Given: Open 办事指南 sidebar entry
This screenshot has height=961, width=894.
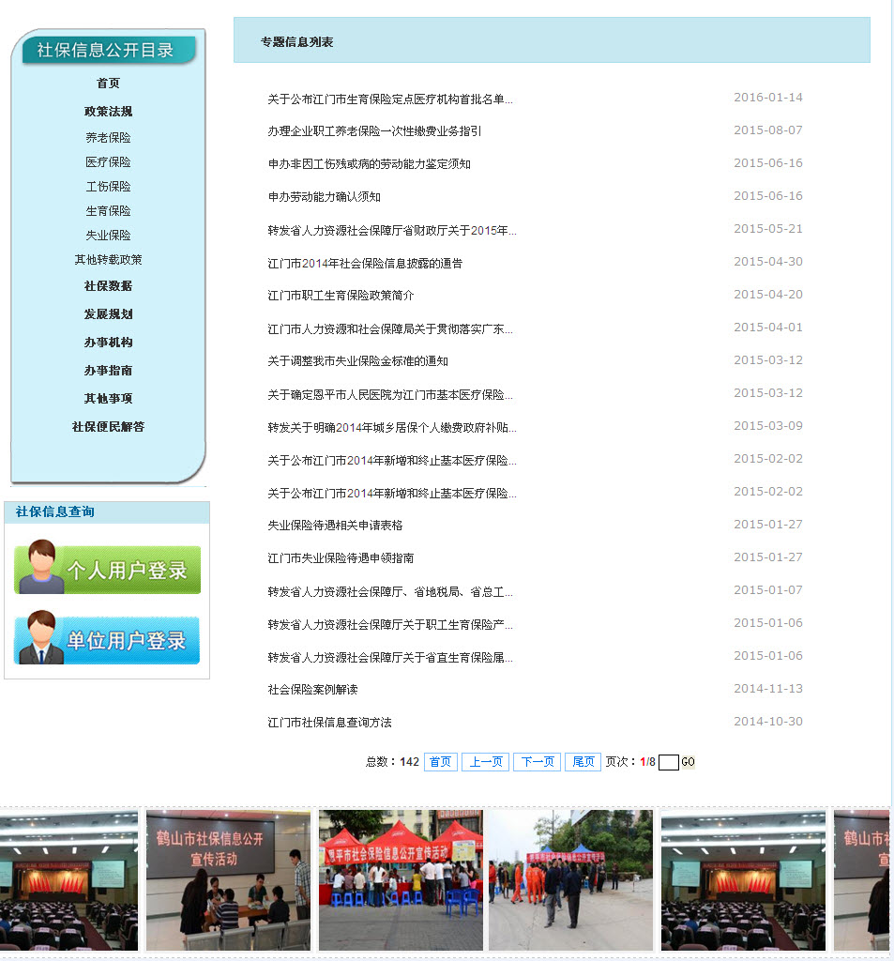Looking at the screenshot, I should pos(108,371).
